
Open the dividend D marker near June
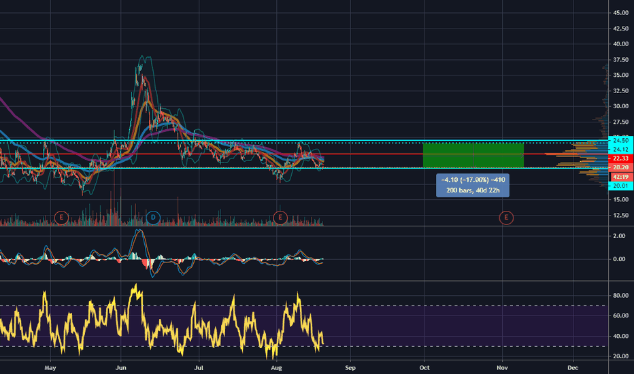tap(153, 218)
